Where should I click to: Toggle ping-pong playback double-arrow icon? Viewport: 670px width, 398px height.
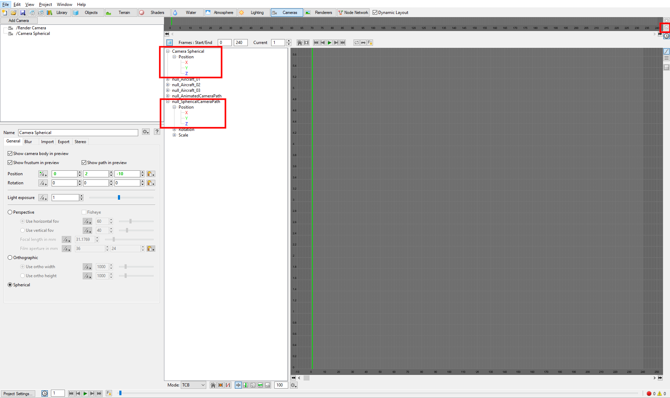coord(363,43)
